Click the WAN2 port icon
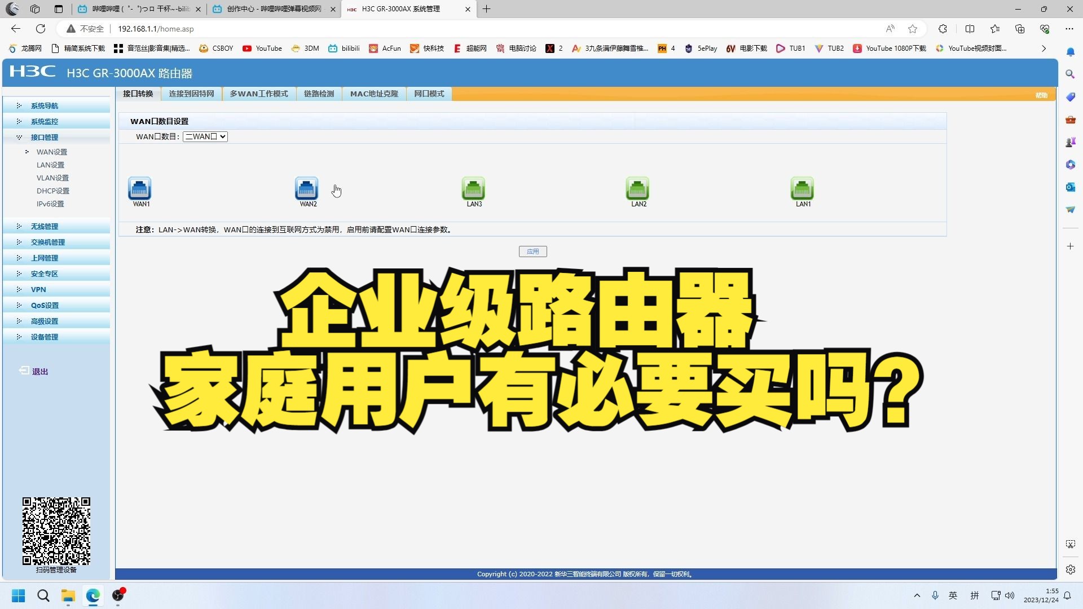 pos(306,188)
